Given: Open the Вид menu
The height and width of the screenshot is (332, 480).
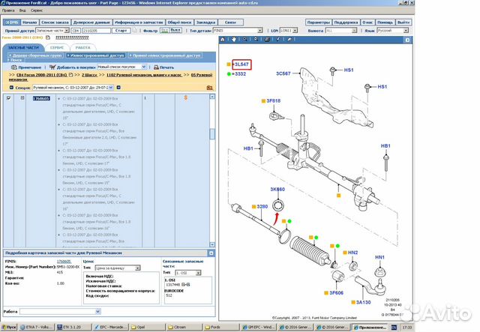Looking at the screenshot, I should pos(22,10).
